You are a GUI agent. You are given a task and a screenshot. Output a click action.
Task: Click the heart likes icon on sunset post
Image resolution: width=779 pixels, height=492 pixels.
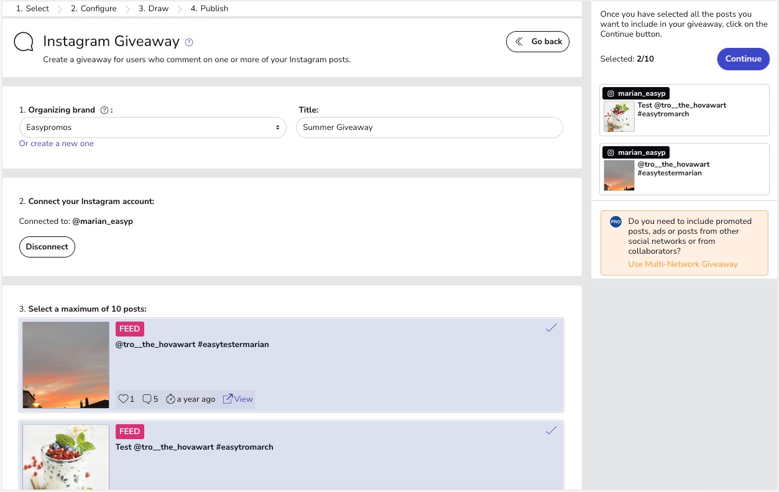123,399
